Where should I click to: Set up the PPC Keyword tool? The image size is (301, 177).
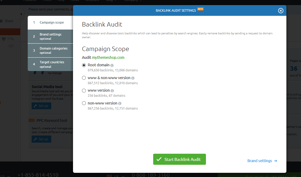pyautogui.click(x=41, y=139)
